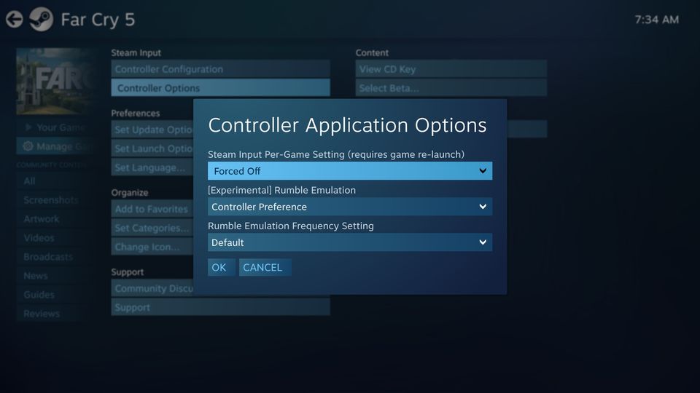Image resolution: width=700 pixels, height=393 pixels.
Task: Click the Far Cry 5 cover thumbnail
Action: [55, 81]
